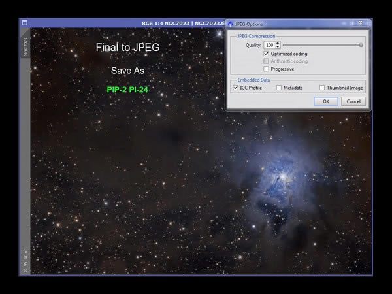Click the arrow-into-box icon on left sidebar
This screenshot has width=392, height=294.
click(25, 252)
